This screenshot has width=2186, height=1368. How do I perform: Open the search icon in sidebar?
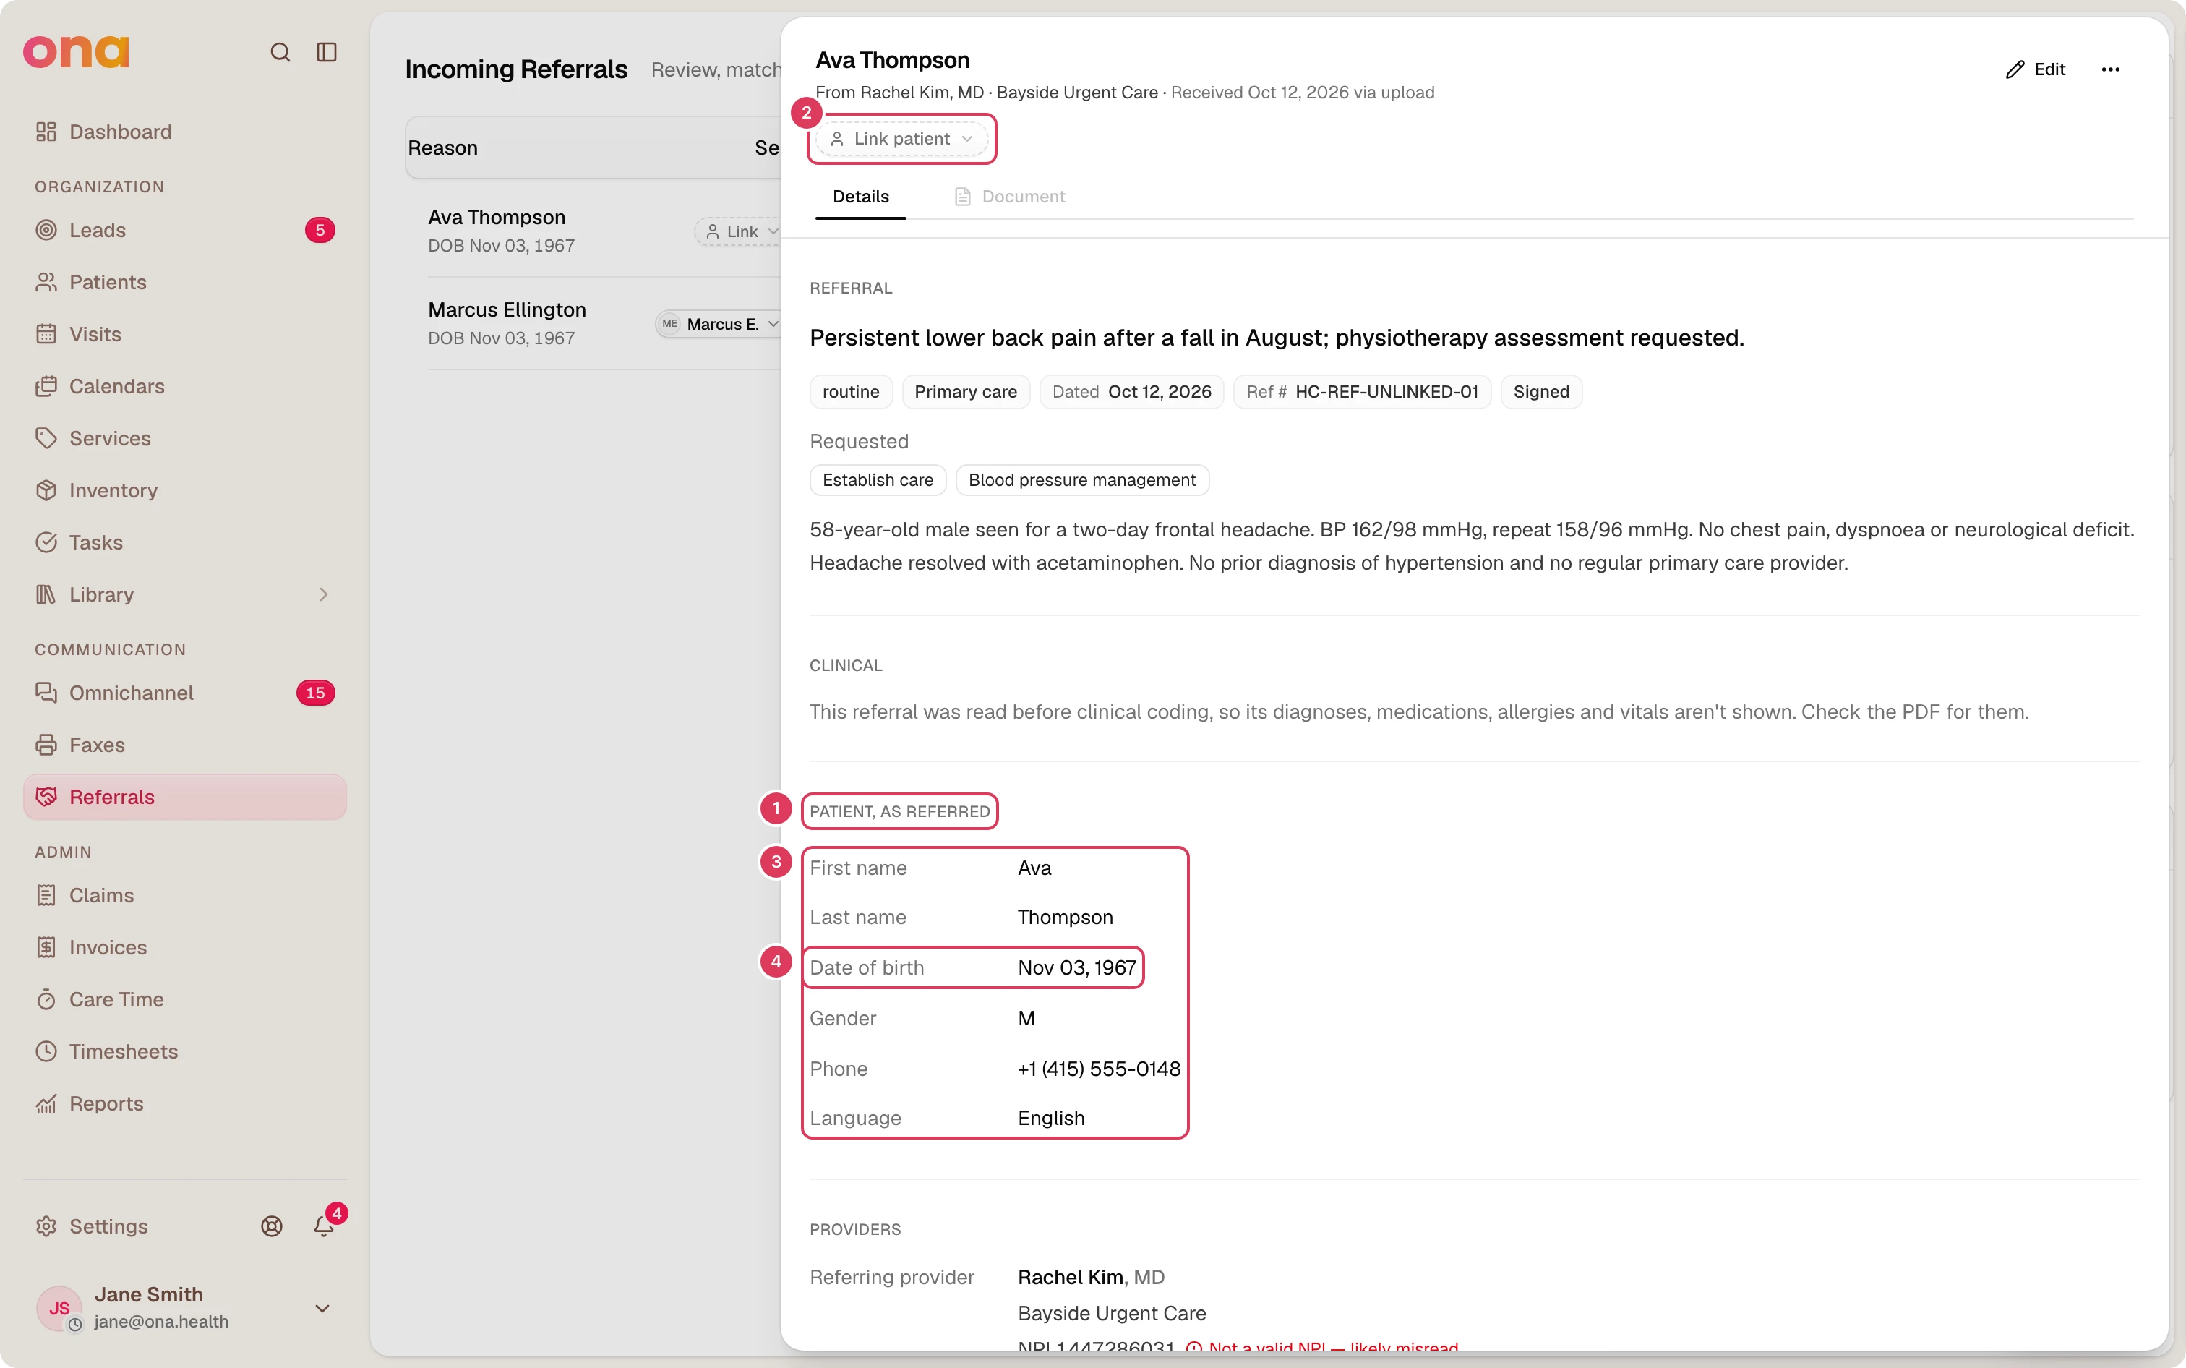click(x=280, y=53)
